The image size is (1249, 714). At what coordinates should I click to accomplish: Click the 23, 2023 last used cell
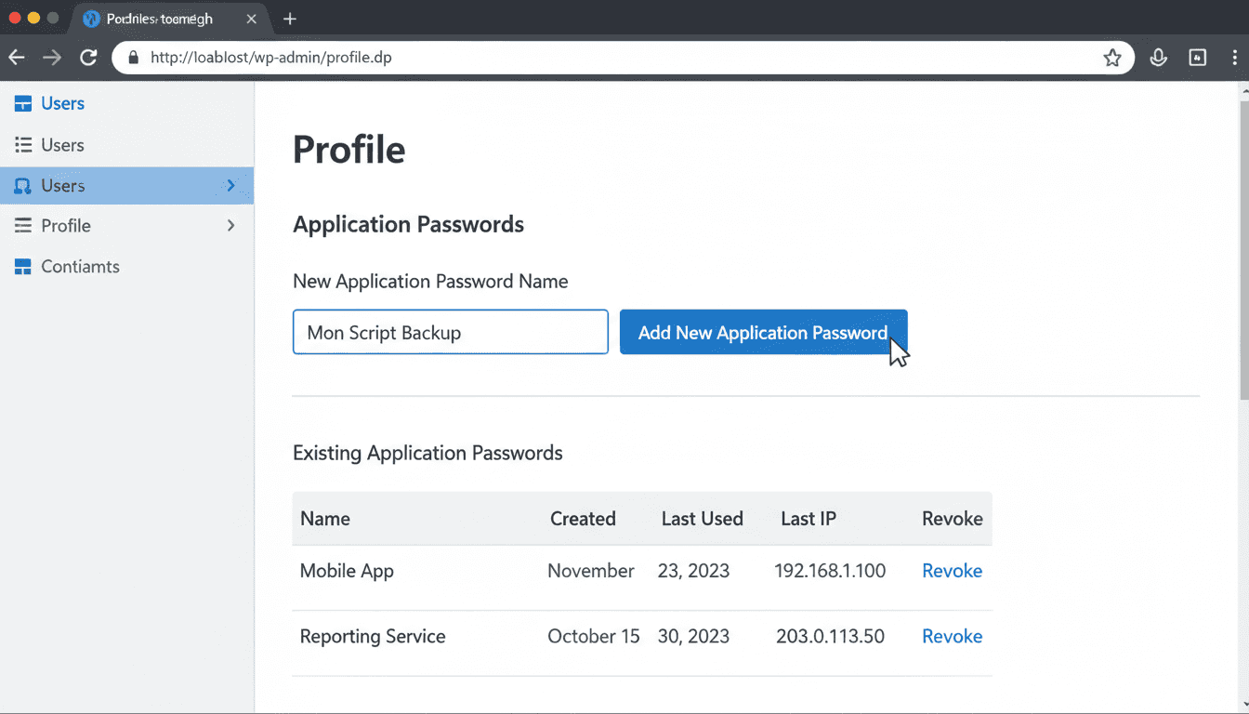[x=693, y=571]
